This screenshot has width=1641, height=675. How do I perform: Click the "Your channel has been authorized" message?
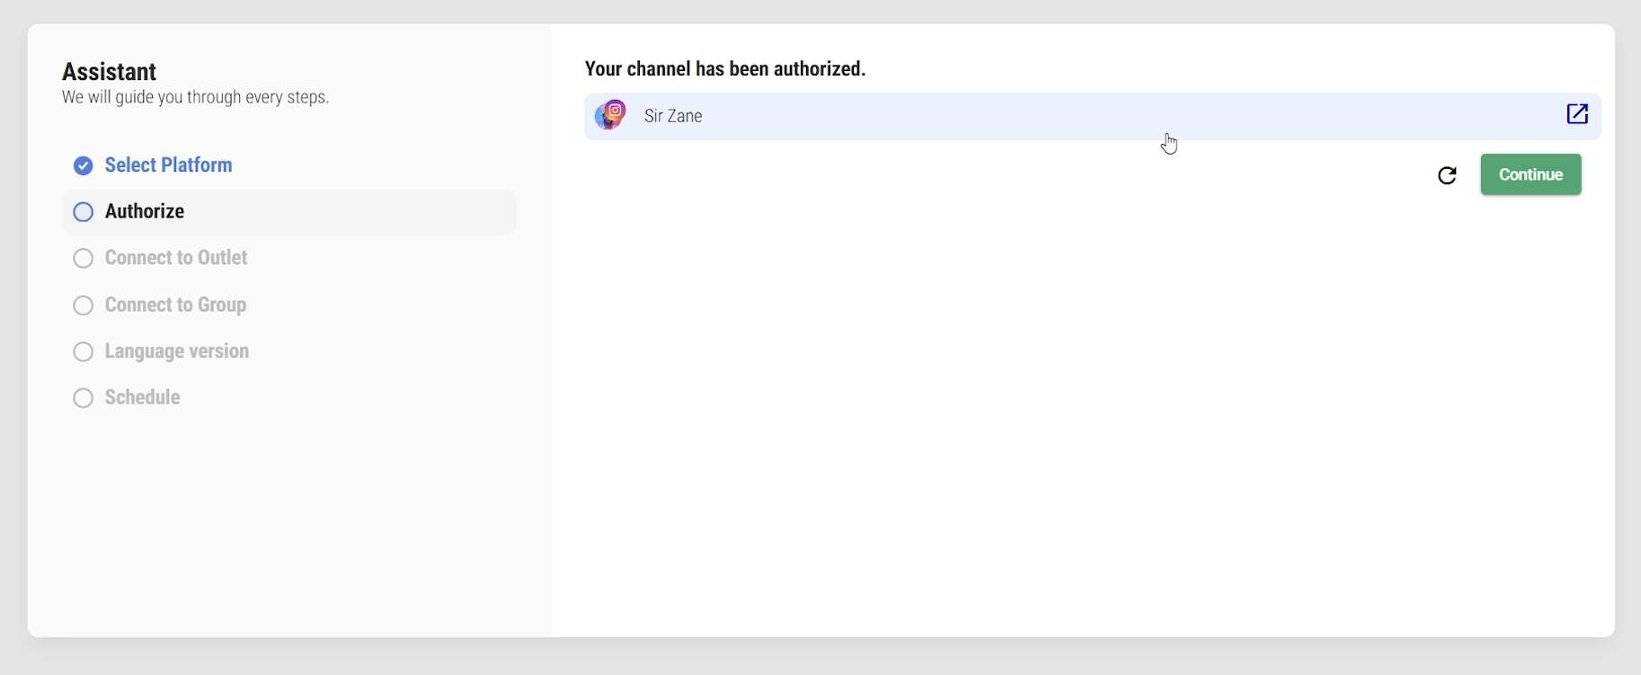point(724,69)
